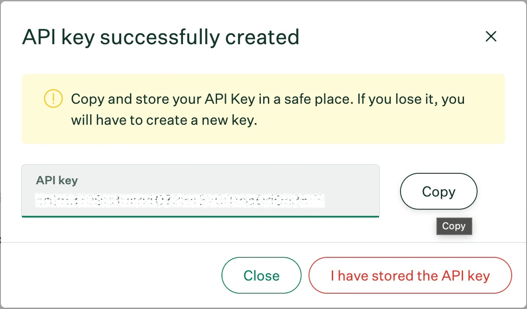Click the green underline of the key field

click(200, 215)
